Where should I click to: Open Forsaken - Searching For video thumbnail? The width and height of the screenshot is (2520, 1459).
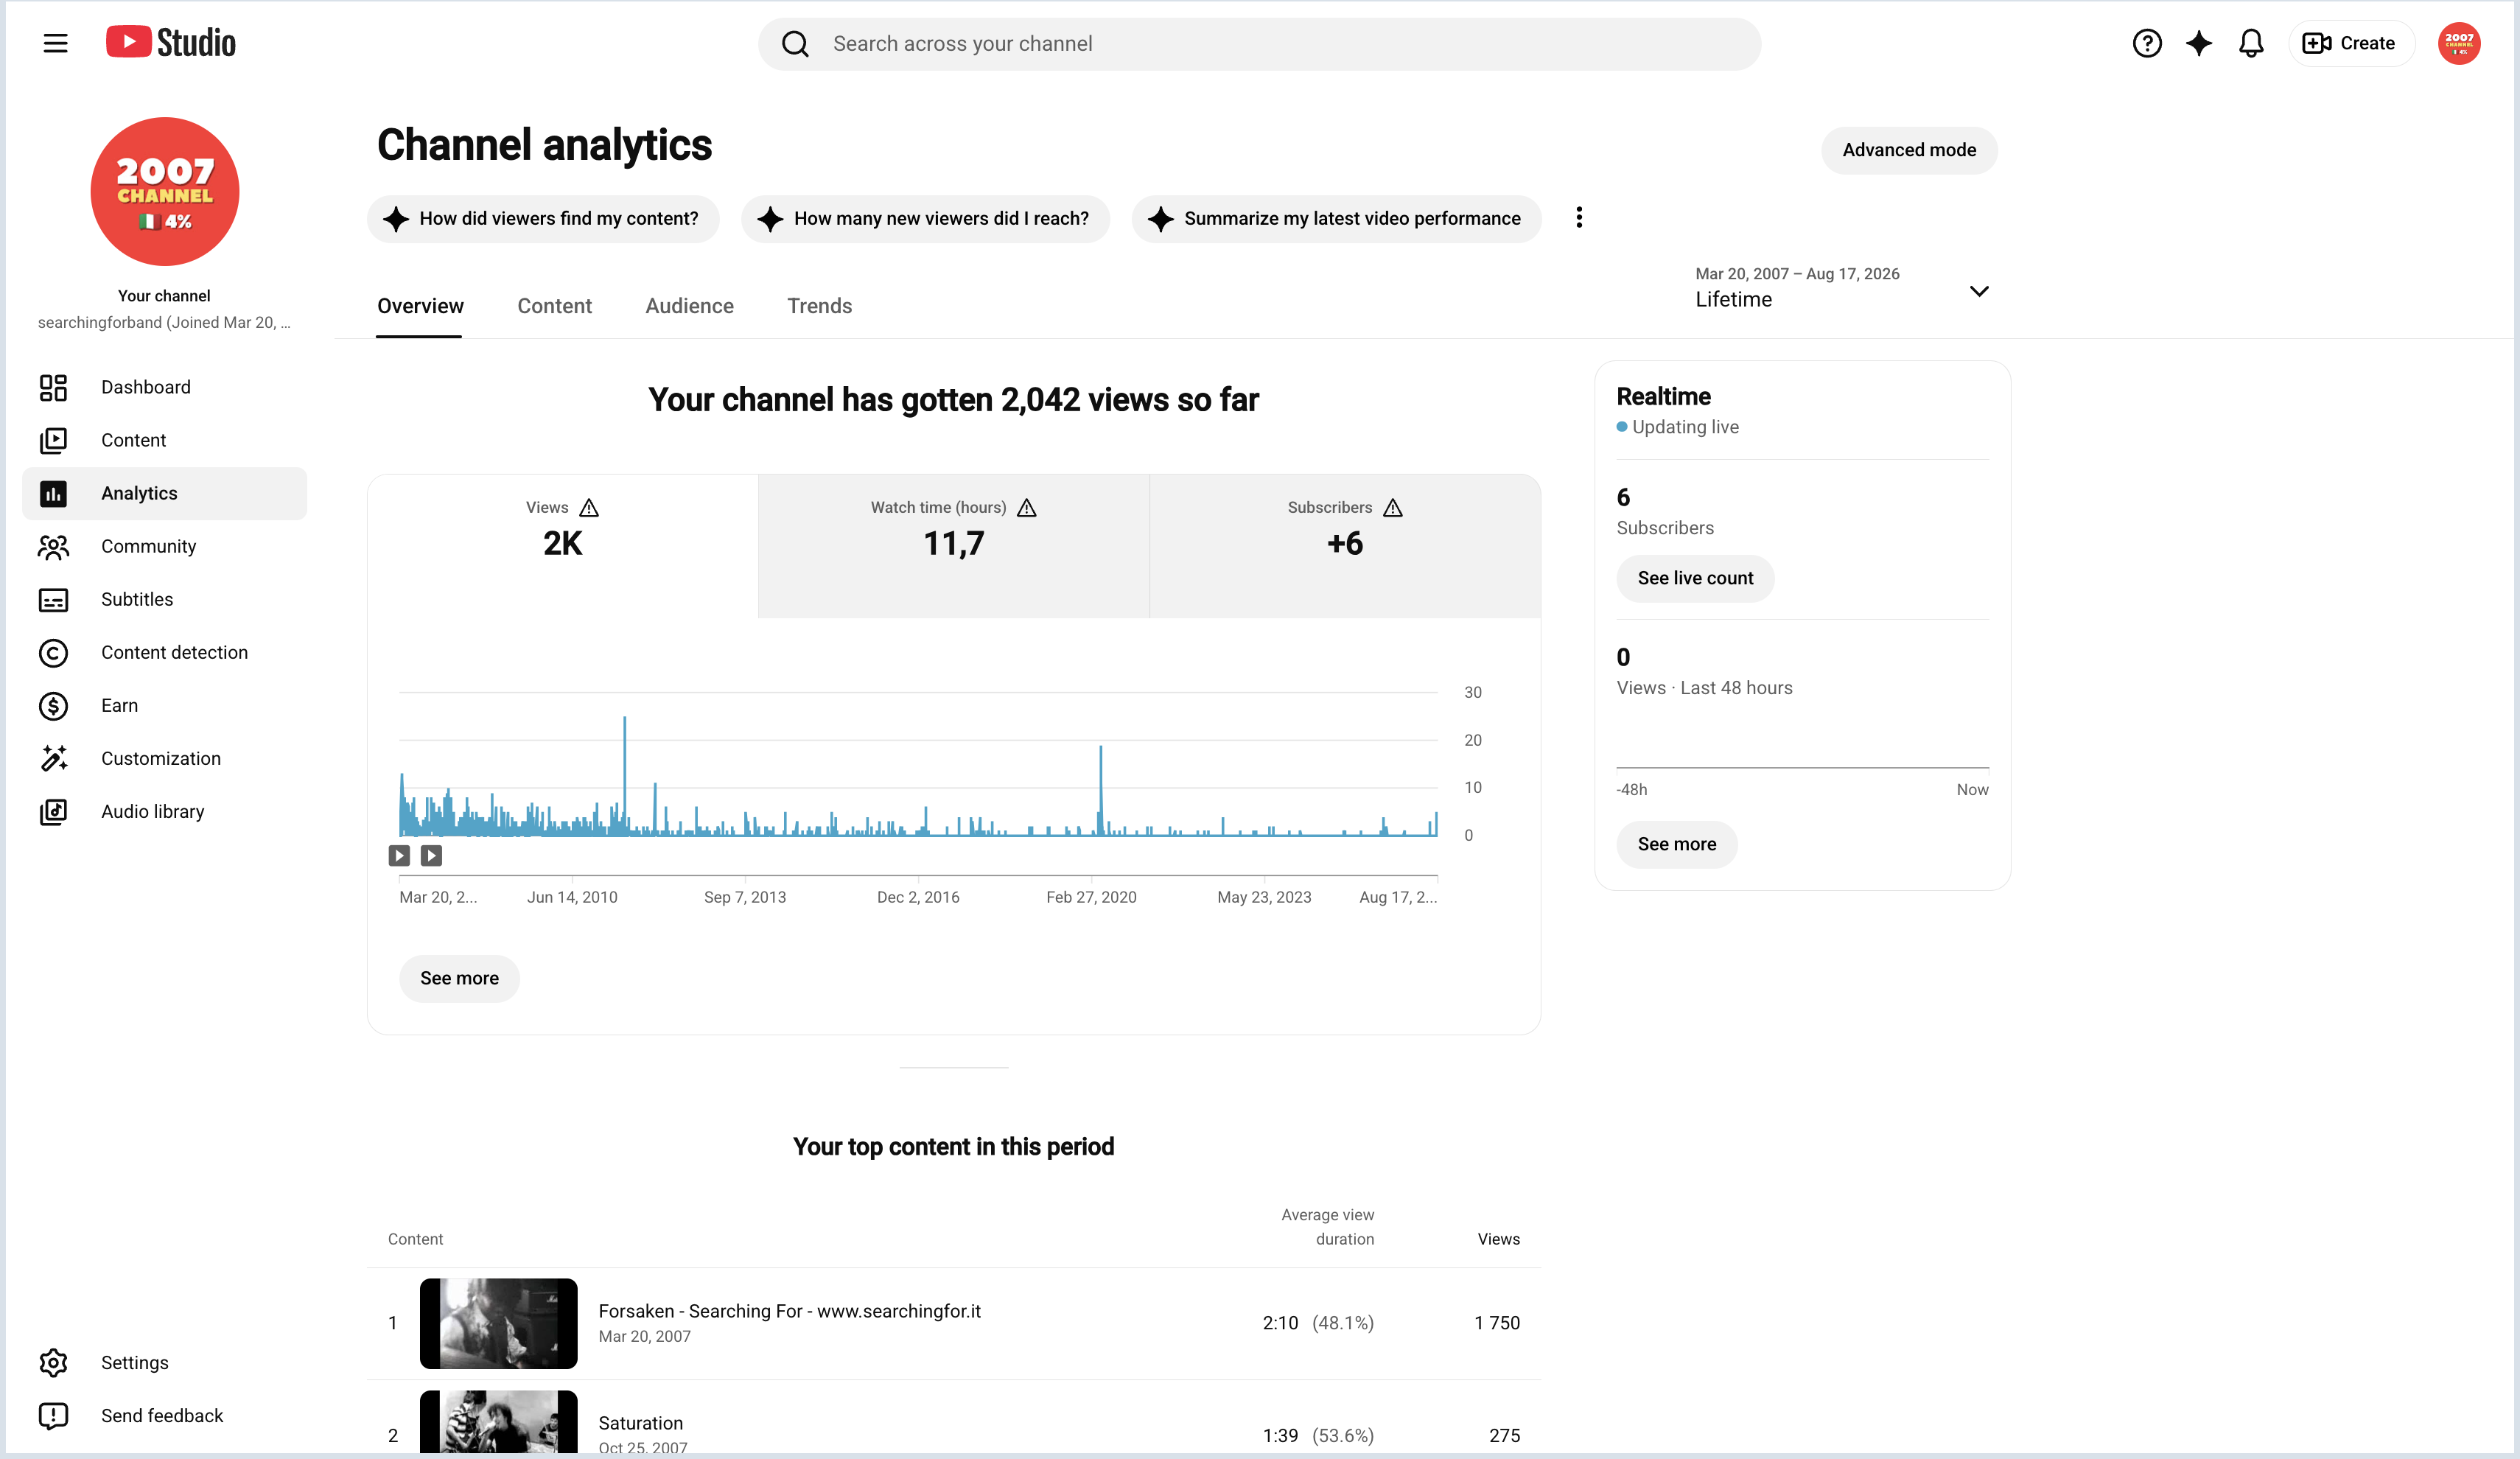pyautogui.click(x=498, y=1323)
